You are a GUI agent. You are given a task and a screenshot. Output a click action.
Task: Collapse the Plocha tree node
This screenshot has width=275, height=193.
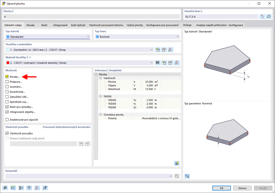pos(96,74)
